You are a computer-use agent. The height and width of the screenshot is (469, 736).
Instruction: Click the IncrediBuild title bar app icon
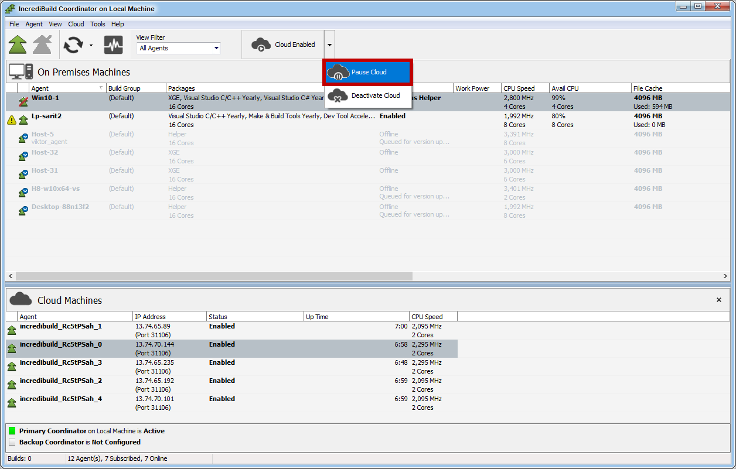pos(10,8)
